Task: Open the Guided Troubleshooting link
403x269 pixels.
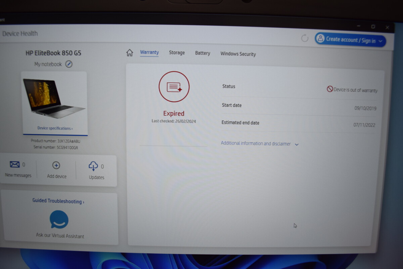Action: (58, 201)
